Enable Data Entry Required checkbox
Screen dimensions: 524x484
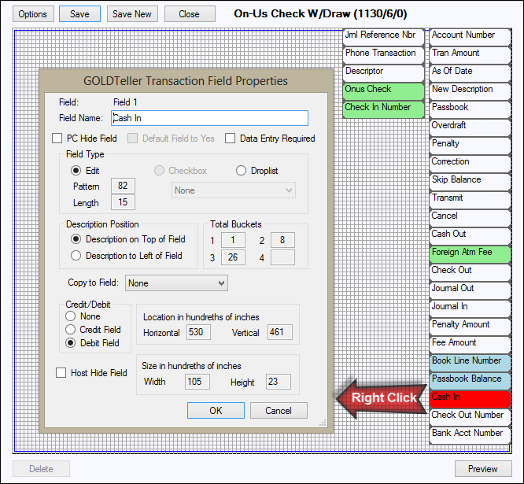pos(230,139)
